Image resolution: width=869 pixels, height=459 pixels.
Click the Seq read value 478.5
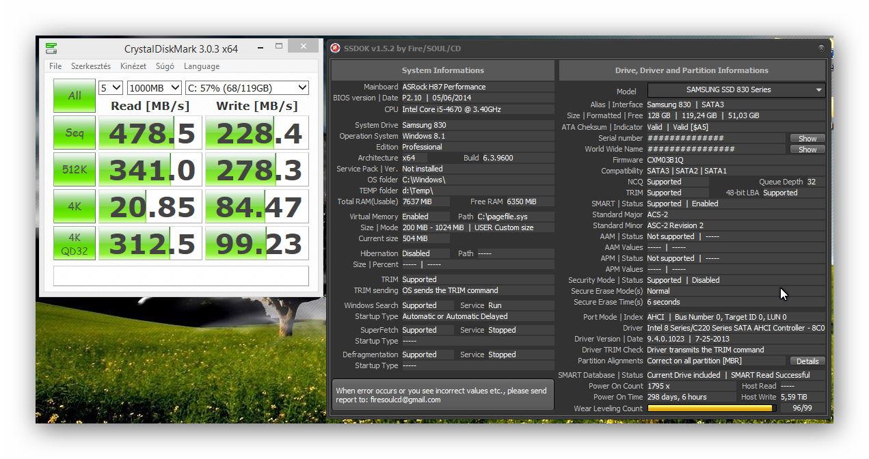151,133
